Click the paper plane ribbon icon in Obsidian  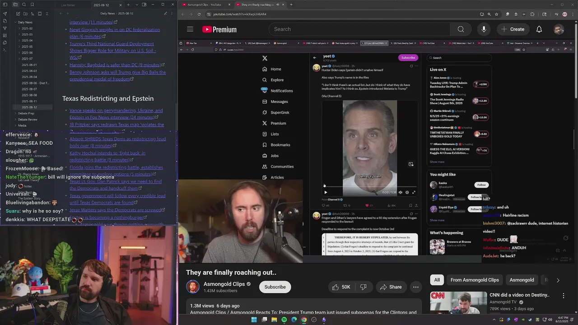pos(5,14)
